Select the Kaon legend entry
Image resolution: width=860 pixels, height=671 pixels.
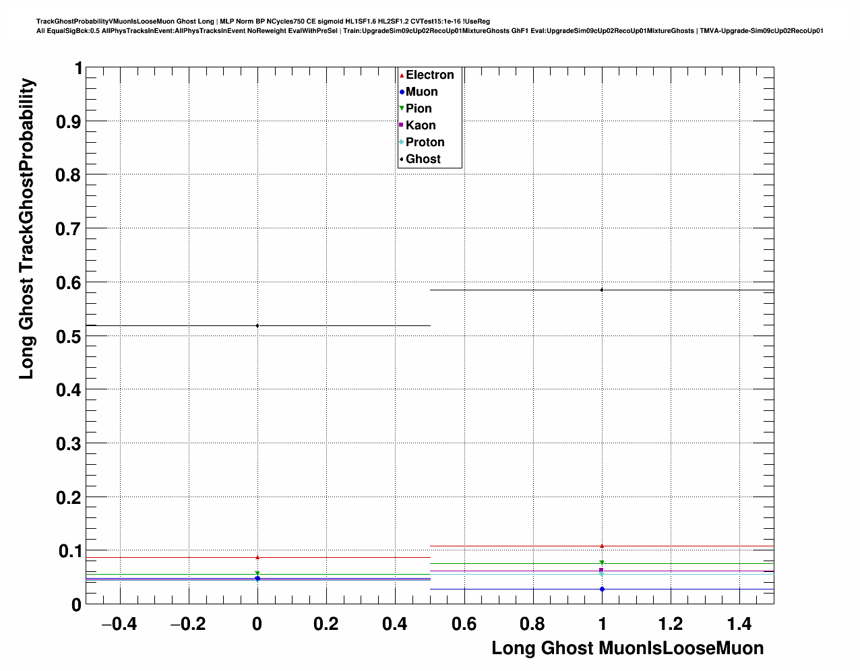[417, 125]
